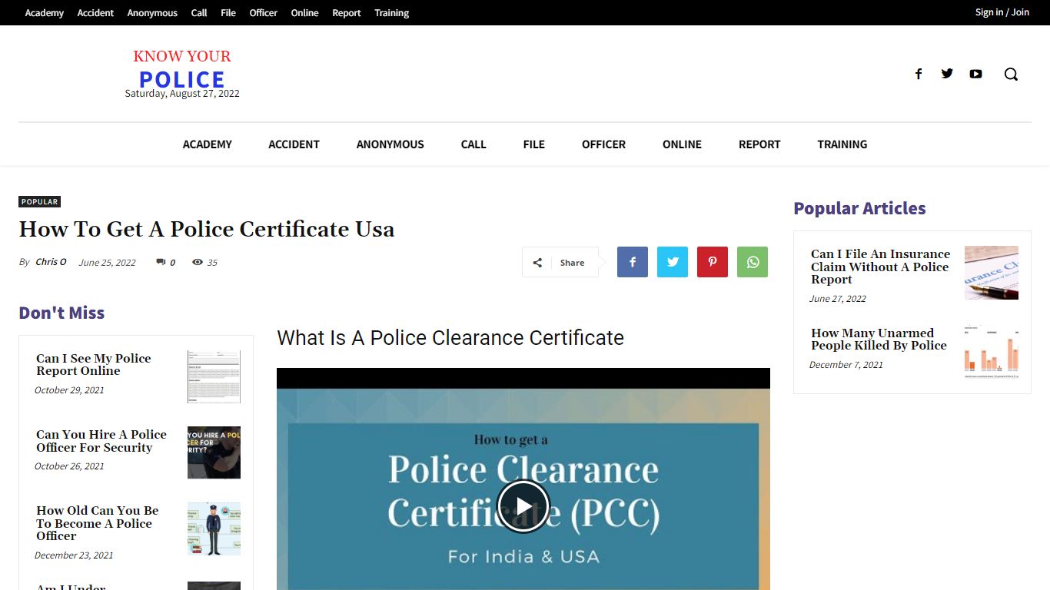Open hire a police officer thumbnail
This screenshot has height=590, width=1050.
214,452
